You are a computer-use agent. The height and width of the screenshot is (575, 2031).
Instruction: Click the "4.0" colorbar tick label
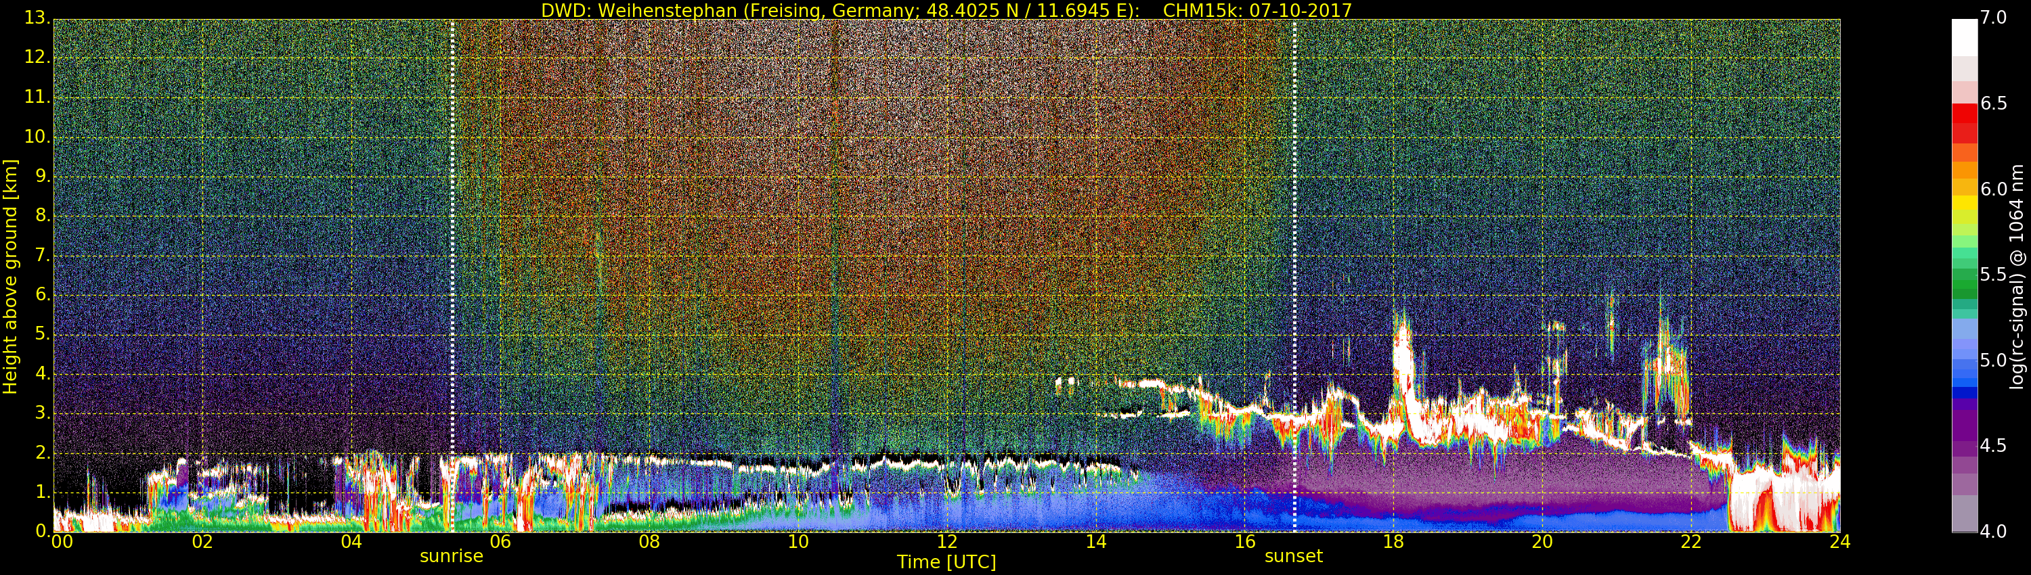click(1994, 532)
